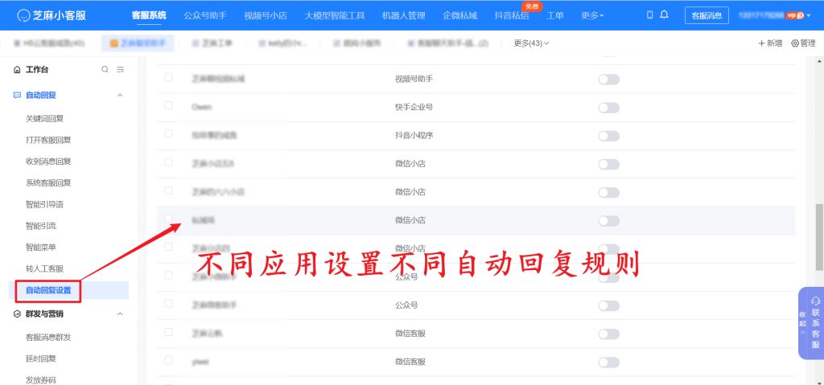Toggle the switch in the Owen row

tap(608, 108)
